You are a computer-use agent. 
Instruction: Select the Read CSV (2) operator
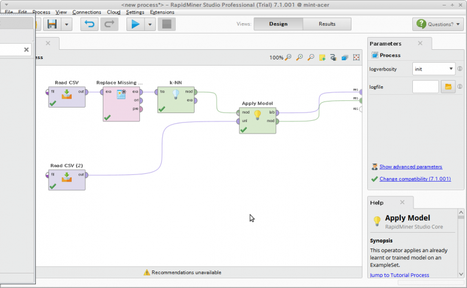[67, 180]
